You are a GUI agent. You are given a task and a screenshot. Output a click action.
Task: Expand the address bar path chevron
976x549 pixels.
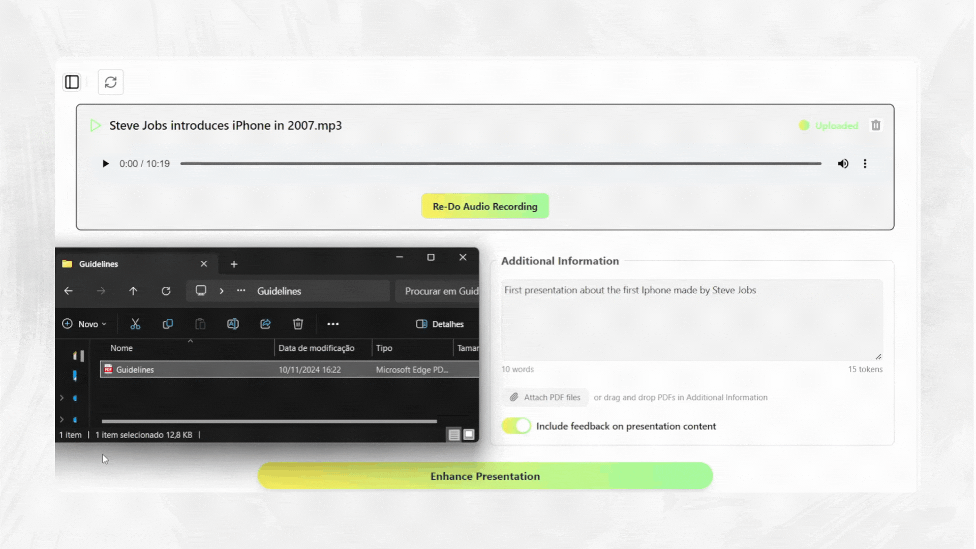tap(222, 291)
